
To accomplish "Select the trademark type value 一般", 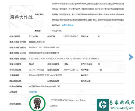I will tap(100, 70).
